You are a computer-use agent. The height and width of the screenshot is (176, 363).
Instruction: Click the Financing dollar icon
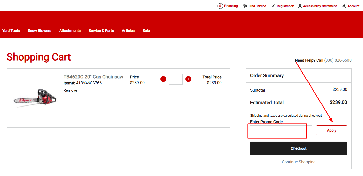point(220,6)
